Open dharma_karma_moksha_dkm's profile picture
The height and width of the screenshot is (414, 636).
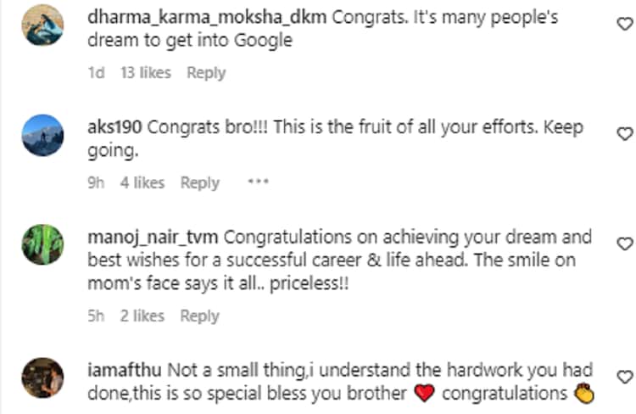click(x=42, y=25)
